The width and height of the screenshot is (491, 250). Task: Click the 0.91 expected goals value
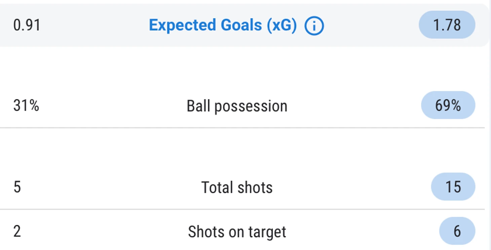pos(27,25)
